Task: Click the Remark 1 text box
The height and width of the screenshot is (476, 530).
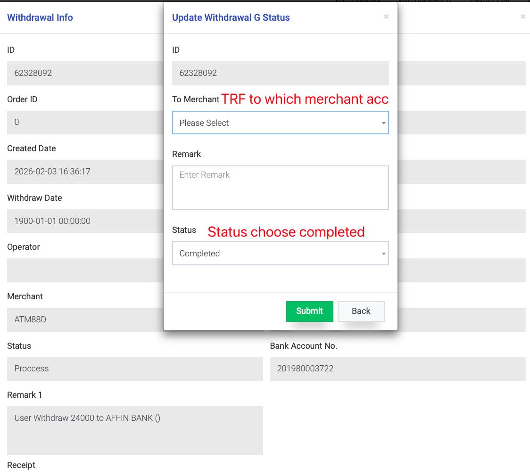Action: point(134,430)
